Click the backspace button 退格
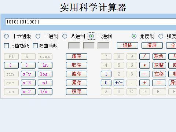Screen dimensions: 176x132 tap(128, 45)
